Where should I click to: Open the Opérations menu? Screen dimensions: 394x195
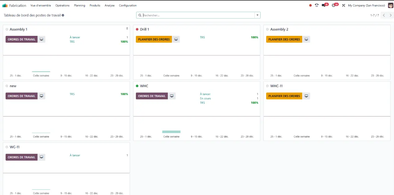tap(62, 6)
